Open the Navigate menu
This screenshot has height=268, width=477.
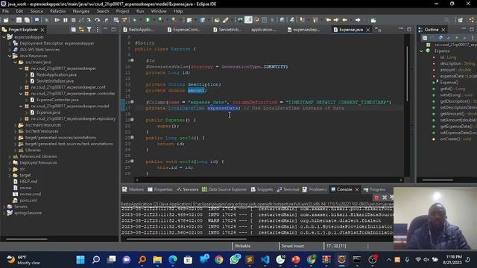[81, 11]
